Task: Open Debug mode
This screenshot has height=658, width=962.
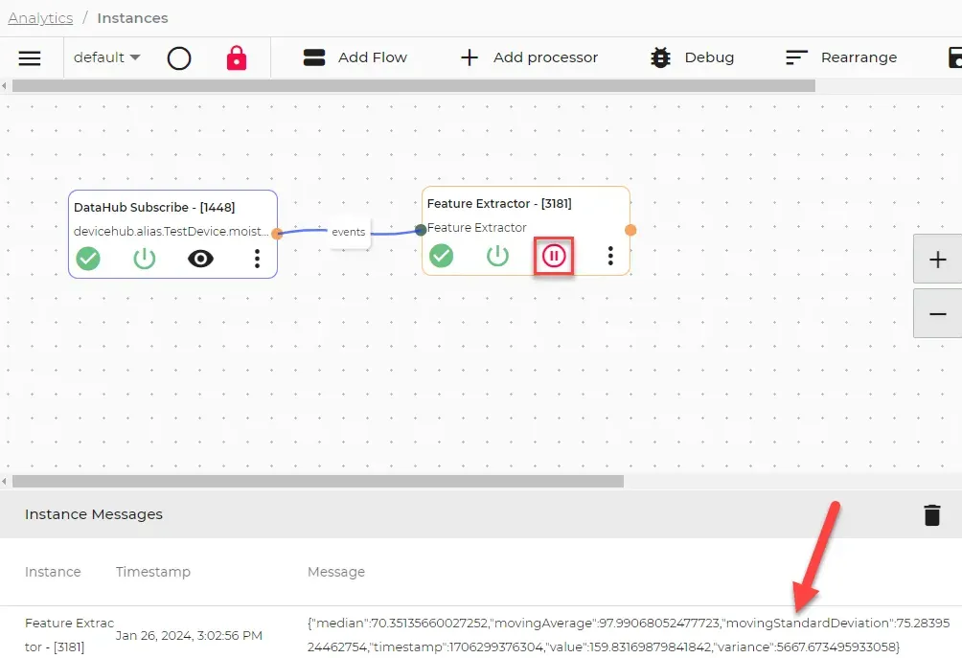Action: point(692,57)
